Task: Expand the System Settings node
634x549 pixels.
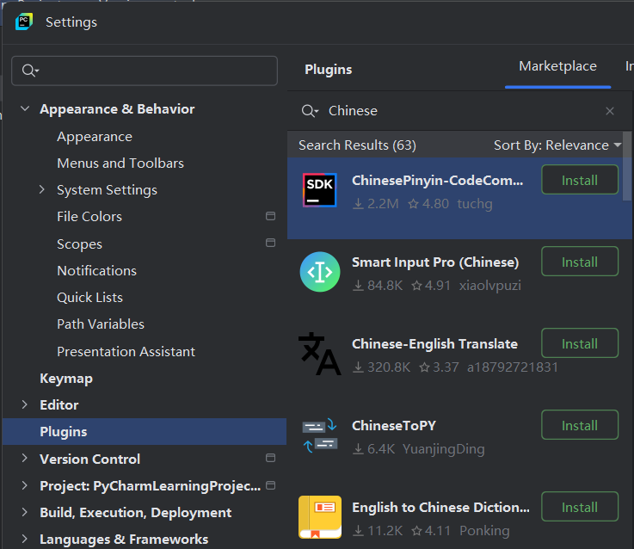Action: click(x=42, y=189)
